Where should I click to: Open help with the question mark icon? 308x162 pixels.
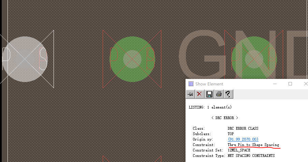click(x=228, y=94)
